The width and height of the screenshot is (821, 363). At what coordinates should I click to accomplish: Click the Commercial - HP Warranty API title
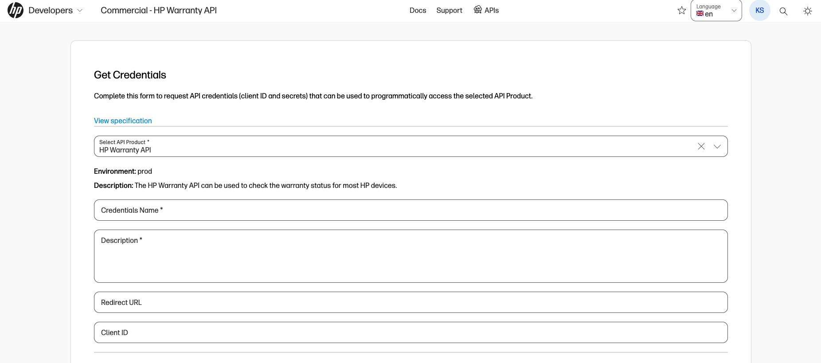[x=159, y=10]
